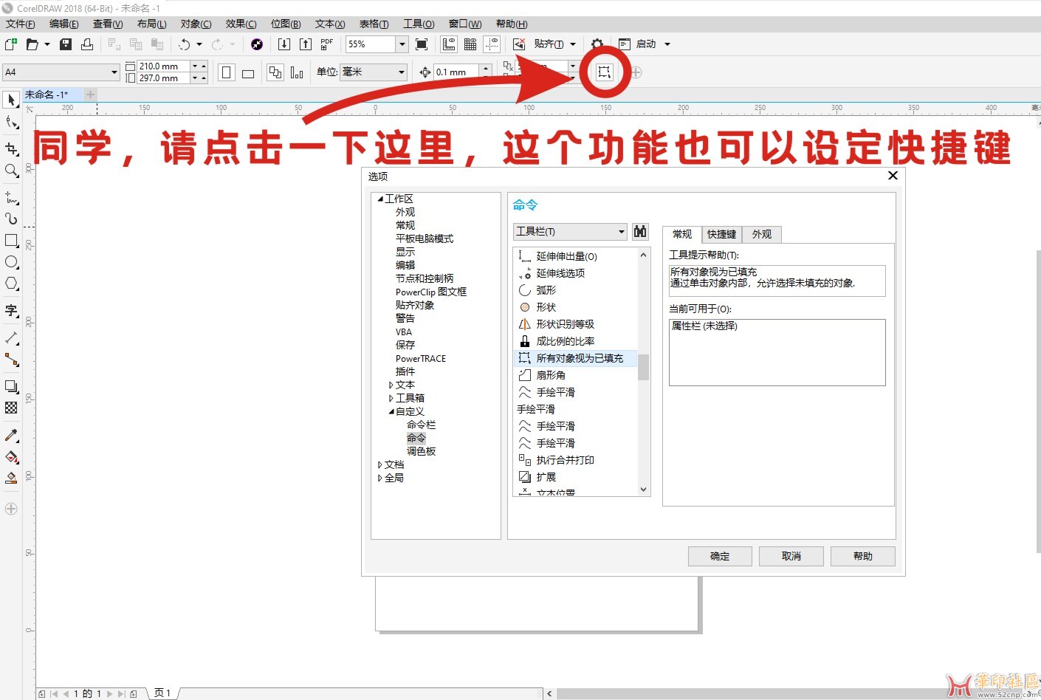Image resolution: width=1041 pixels, height=700 pixels.
Task: Toggle the show grid button
Action: point(470,44)
